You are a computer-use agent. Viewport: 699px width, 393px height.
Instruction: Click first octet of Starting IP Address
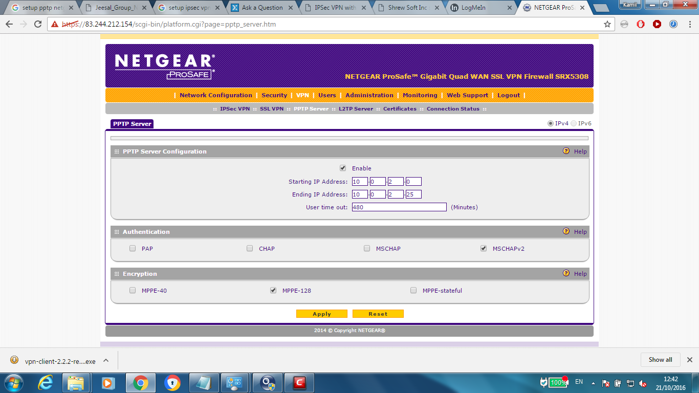pos(360,182)
